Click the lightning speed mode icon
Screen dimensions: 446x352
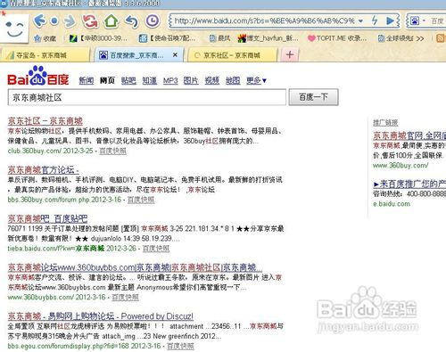pos(375,20)
